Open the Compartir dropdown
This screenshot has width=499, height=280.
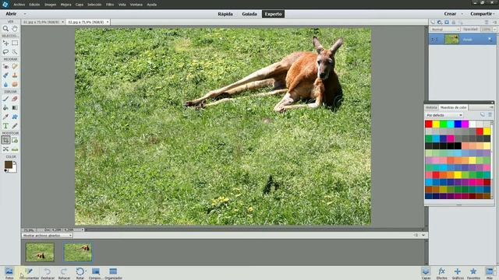(x=483, y=14)
